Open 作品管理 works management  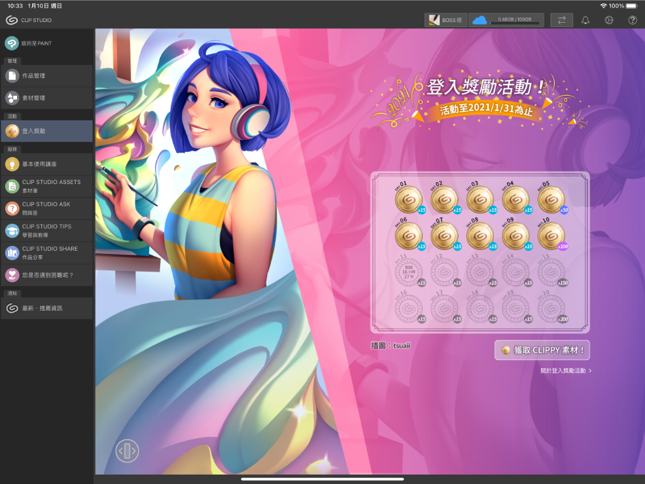click(47, 76)
